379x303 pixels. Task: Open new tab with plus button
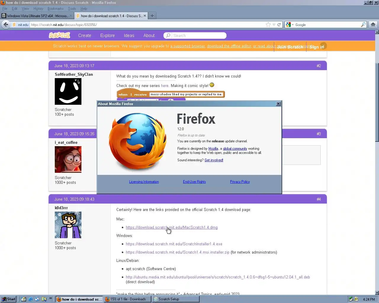pos(152,16)
